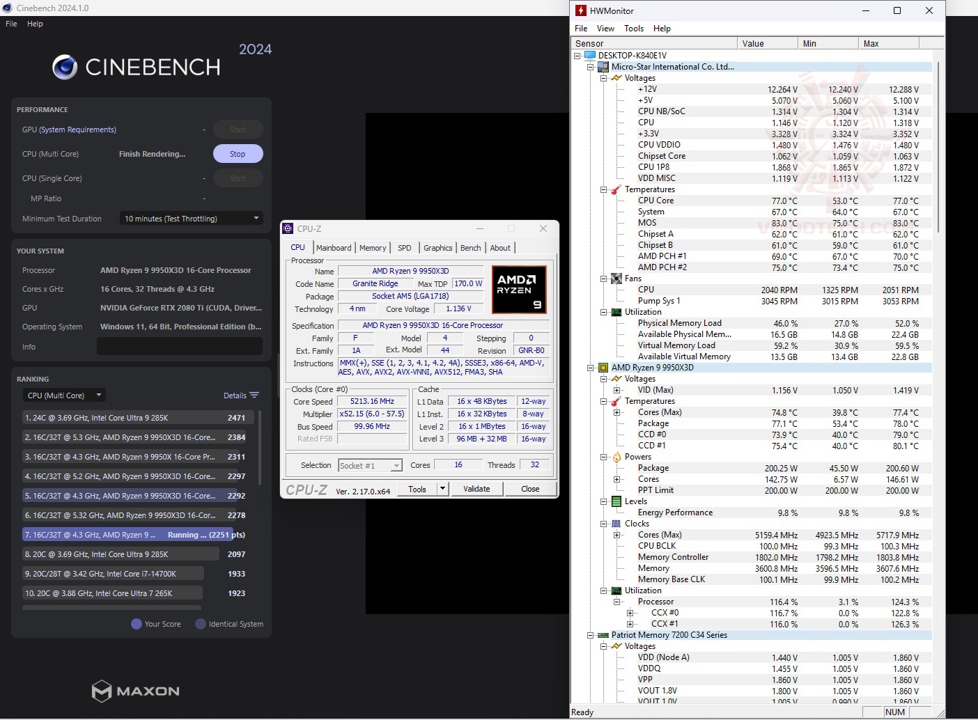Open the HWMonitor View menu
This screenshot has height=720, width=978.
click(x=605, y=29)
